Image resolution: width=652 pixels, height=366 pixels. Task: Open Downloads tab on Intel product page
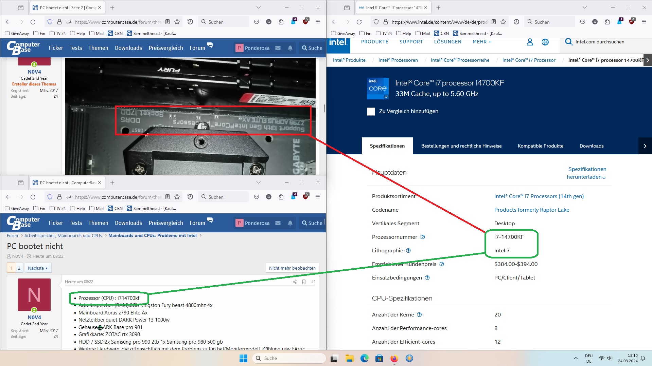(x=592, y=146)
